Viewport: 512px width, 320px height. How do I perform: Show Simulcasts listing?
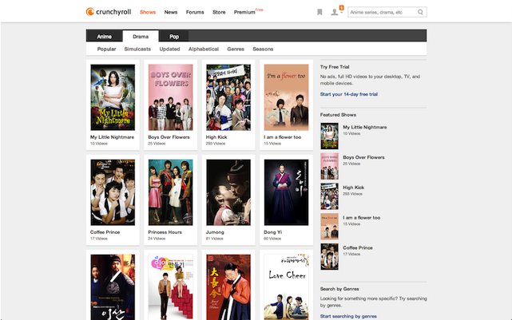coord(137,49)
